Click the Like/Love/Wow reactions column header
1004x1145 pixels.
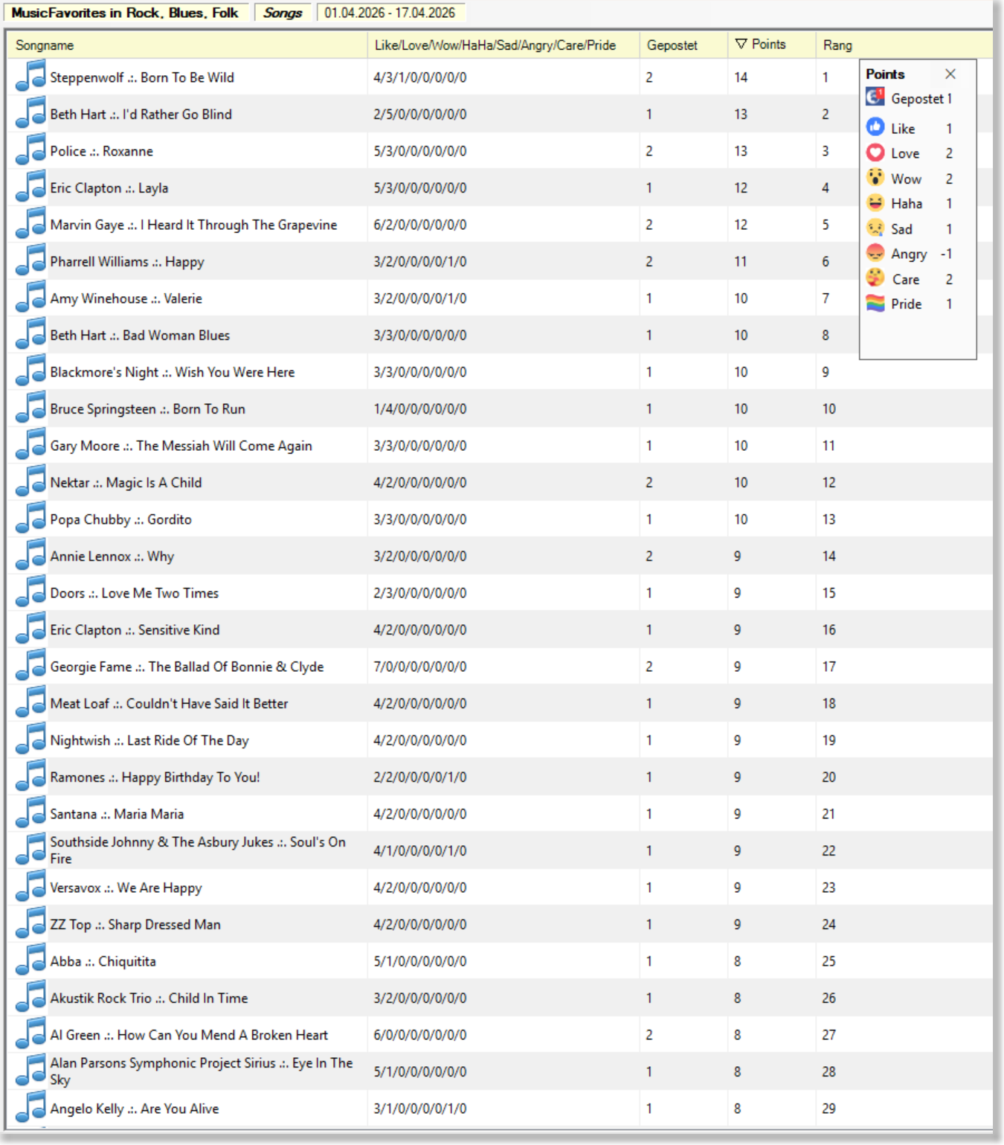tap(495, 45)
